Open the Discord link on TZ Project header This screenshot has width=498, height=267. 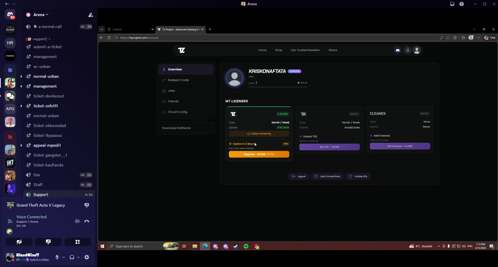398,50
